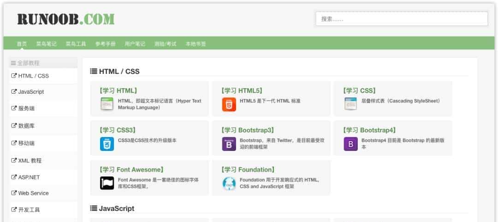Open the 测验/考试 nav item

(165, 44)
